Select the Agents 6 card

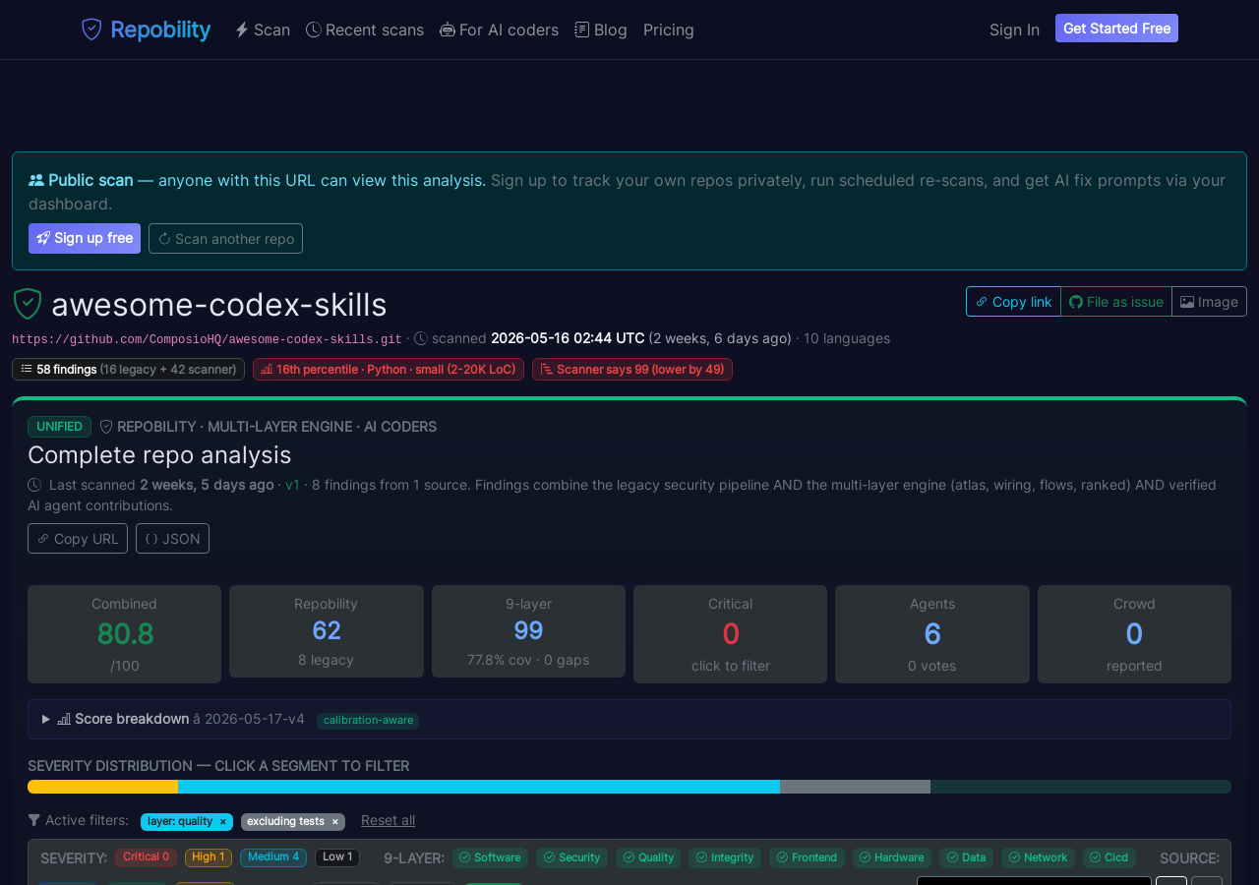coord(932,634)
